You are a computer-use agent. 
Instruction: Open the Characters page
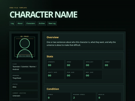(x=30, y=23)
